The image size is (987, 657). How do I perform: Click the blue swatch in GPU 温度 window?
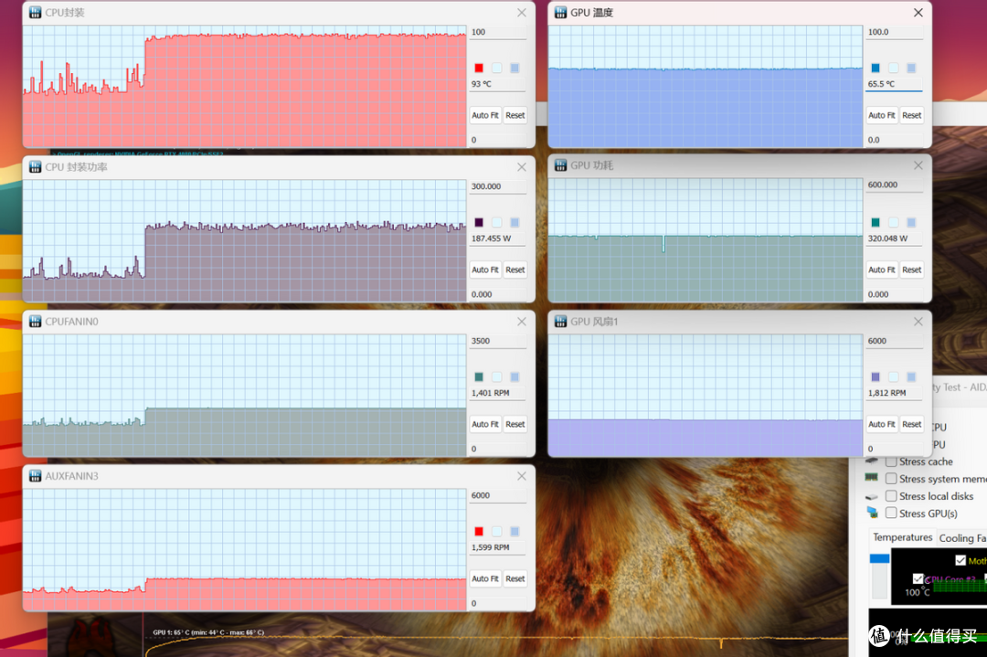(875, 68)
